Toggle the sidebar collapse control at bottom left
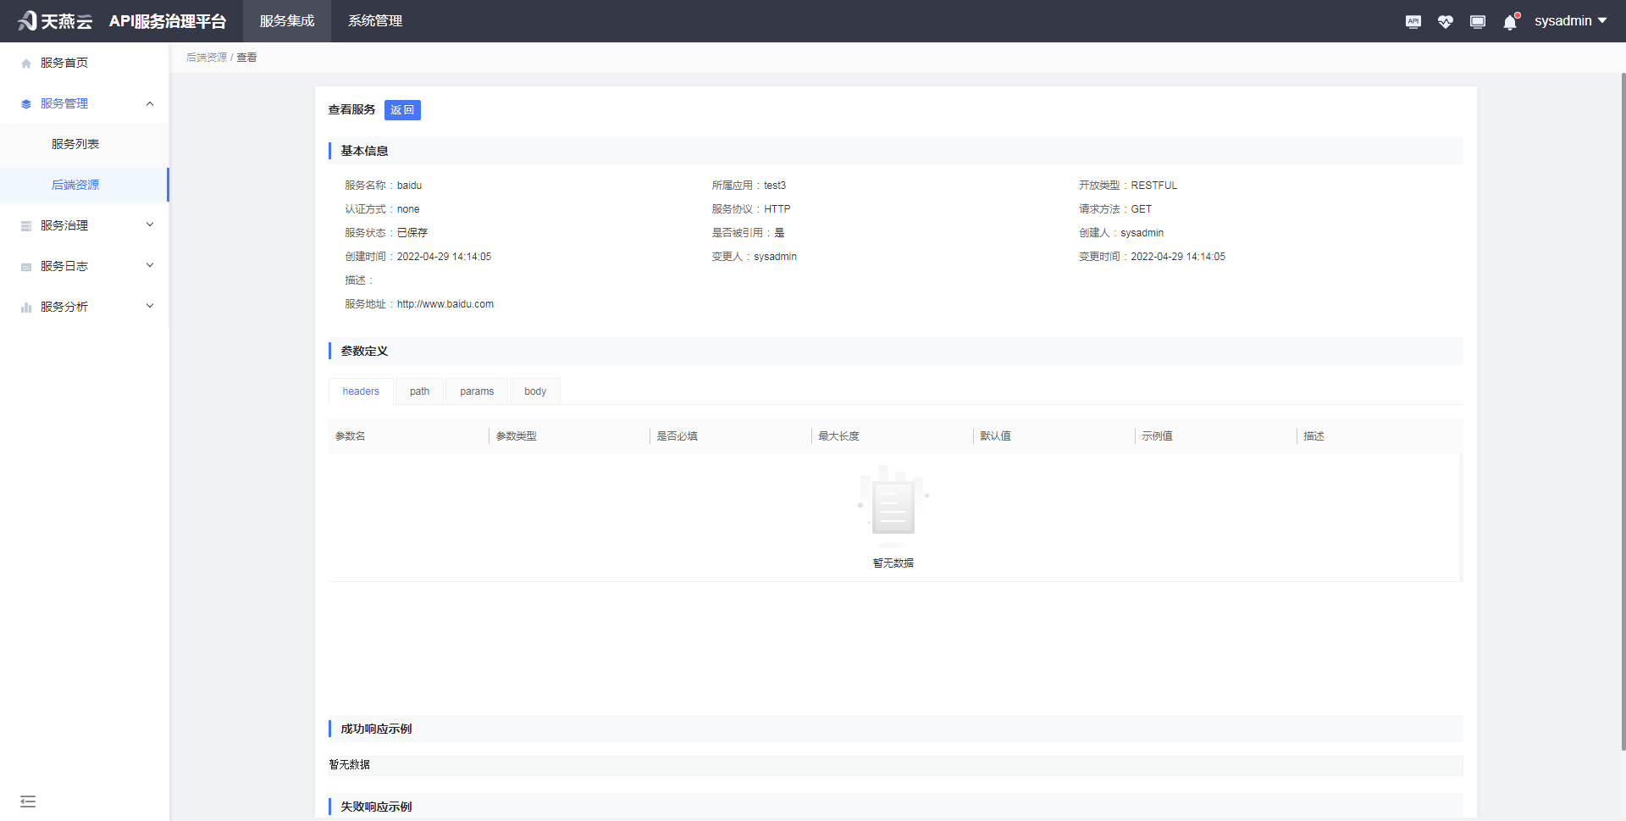1626x821 pixels. click(x=28, y=801)
